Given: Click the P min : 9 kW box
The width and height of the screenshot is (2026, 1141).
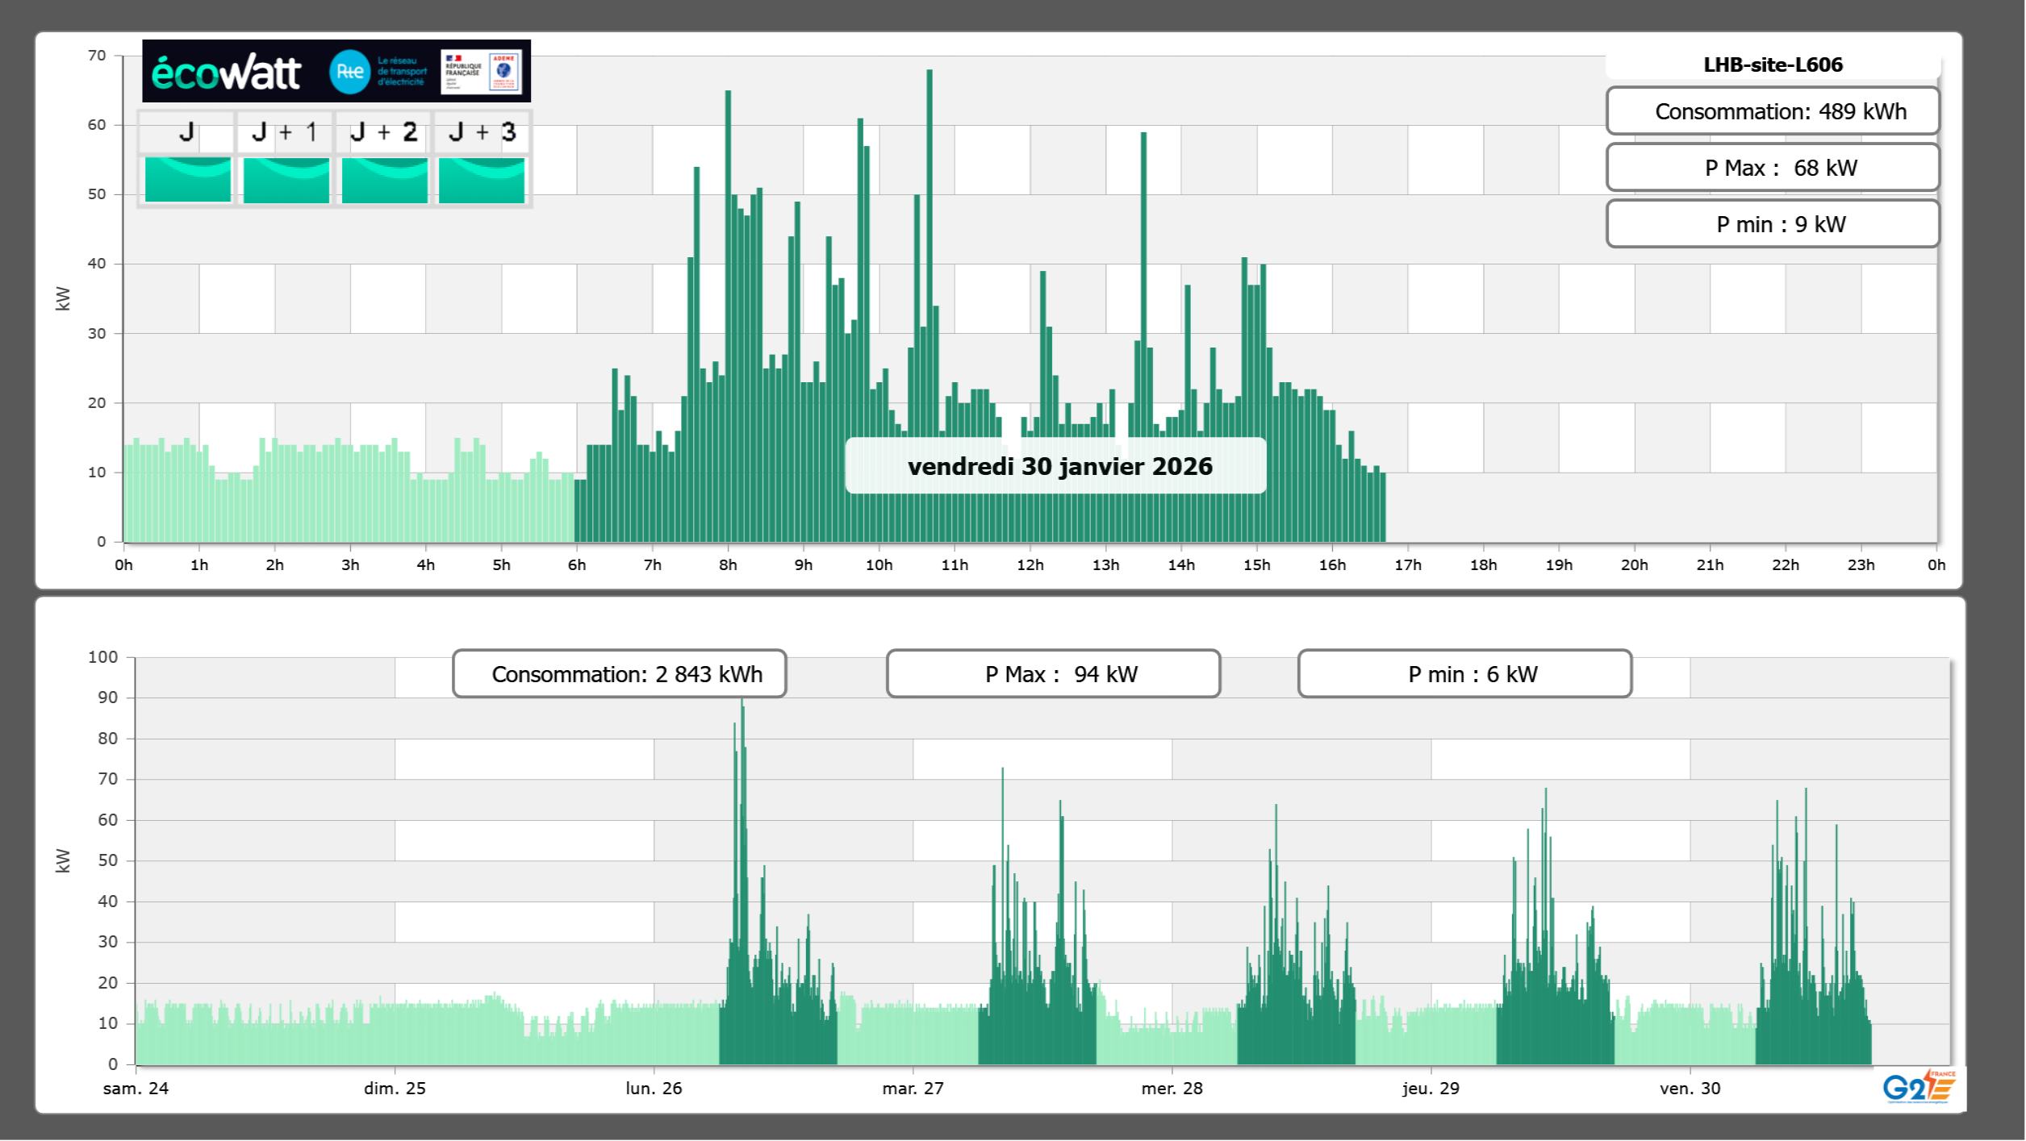Looking at the screenshot, I should coord(1773,224).
